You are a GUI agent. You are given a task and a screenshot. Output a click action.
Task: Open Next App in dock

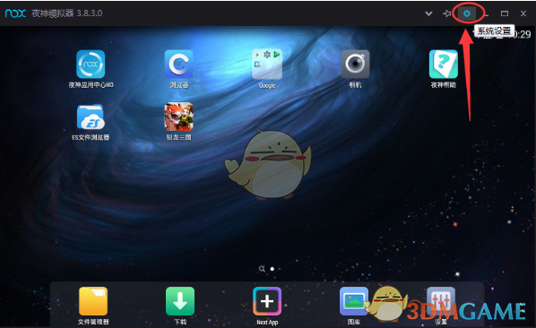(x=267, y=301)
